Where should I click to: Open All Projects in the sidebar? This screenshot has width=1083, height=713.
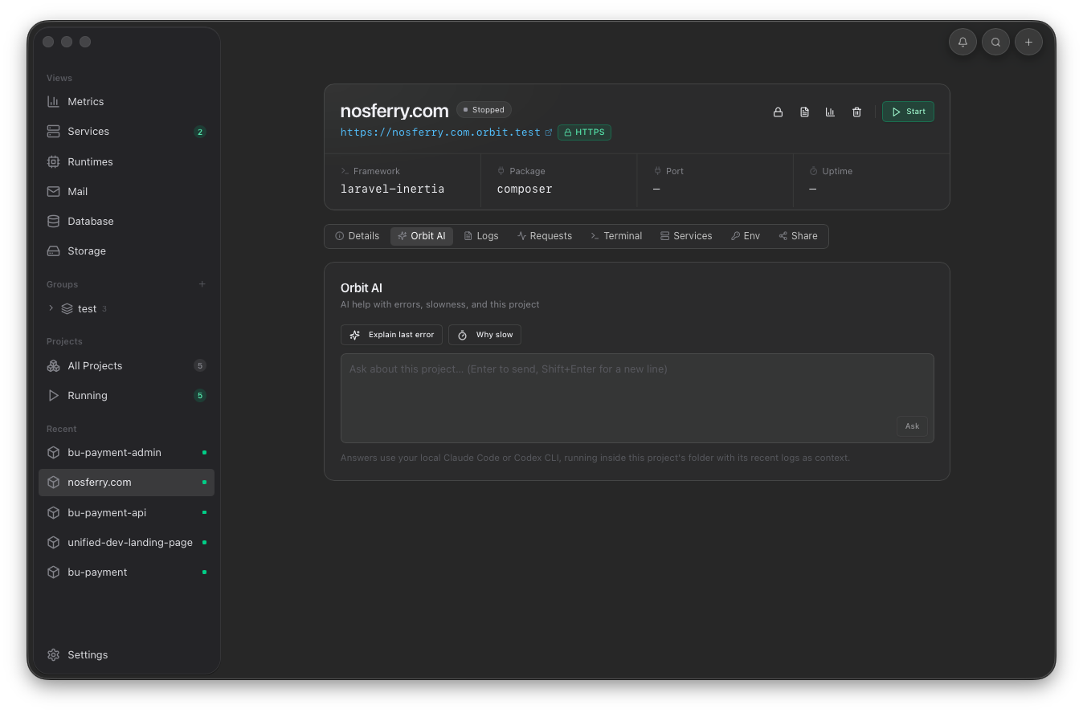pos(126,365)
